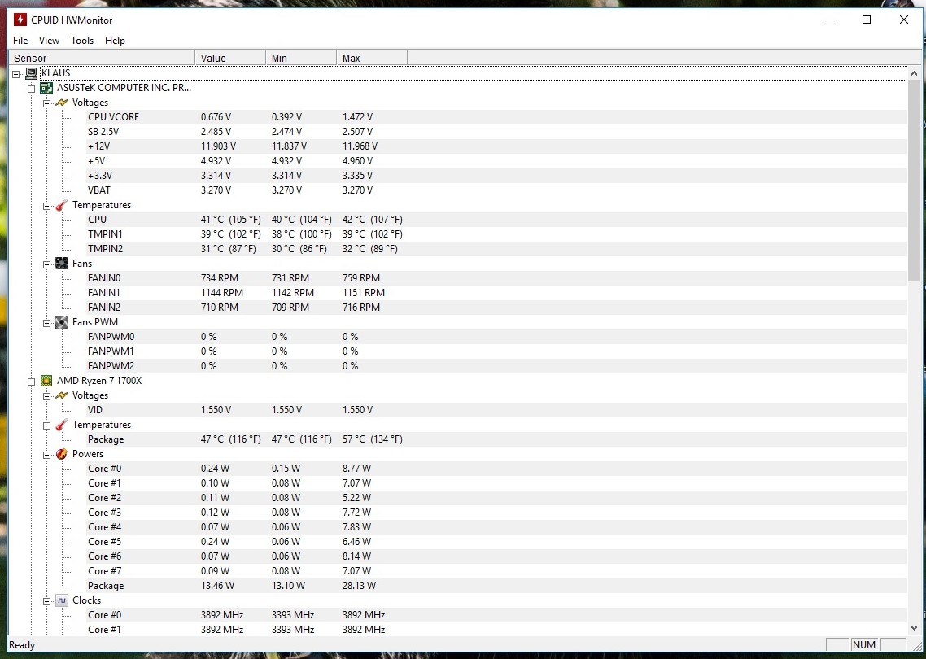Collapse the ASUSTeK COMPUTER node

click(x=31, y=88)
